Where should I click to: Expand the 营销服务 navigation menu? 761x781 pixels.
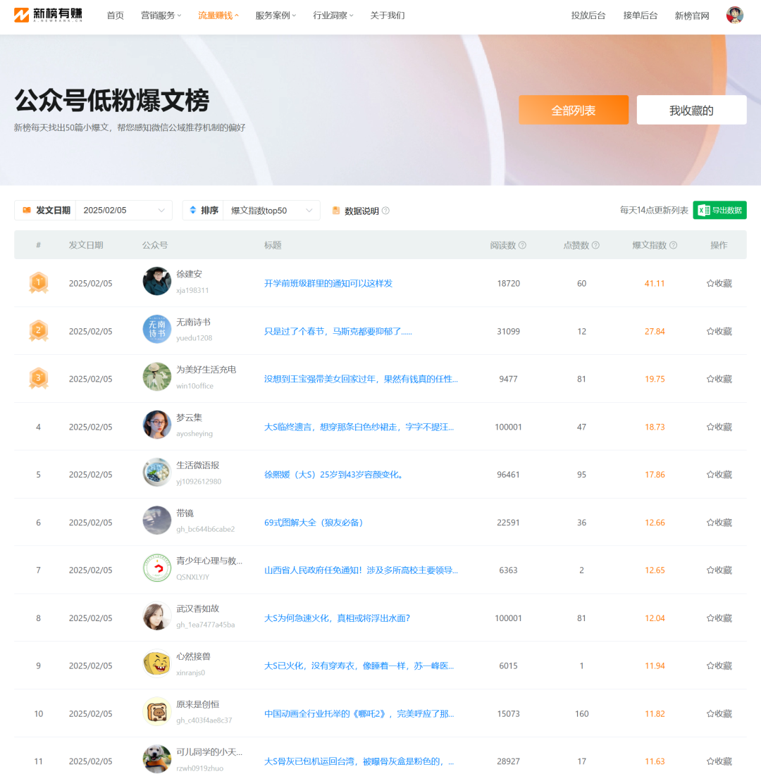161,15
